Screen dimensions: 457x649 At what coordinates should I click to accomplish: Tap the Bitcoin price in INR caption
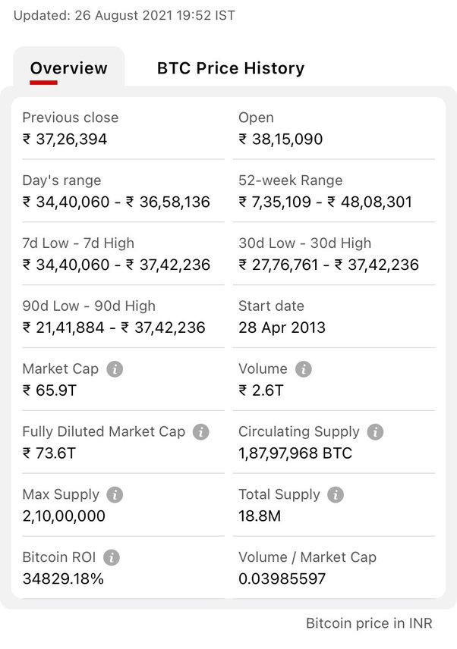(x=369, y=623)
